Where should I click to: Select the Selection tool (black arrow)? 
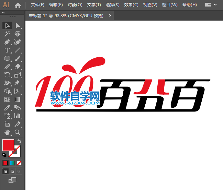click(7, 26)
